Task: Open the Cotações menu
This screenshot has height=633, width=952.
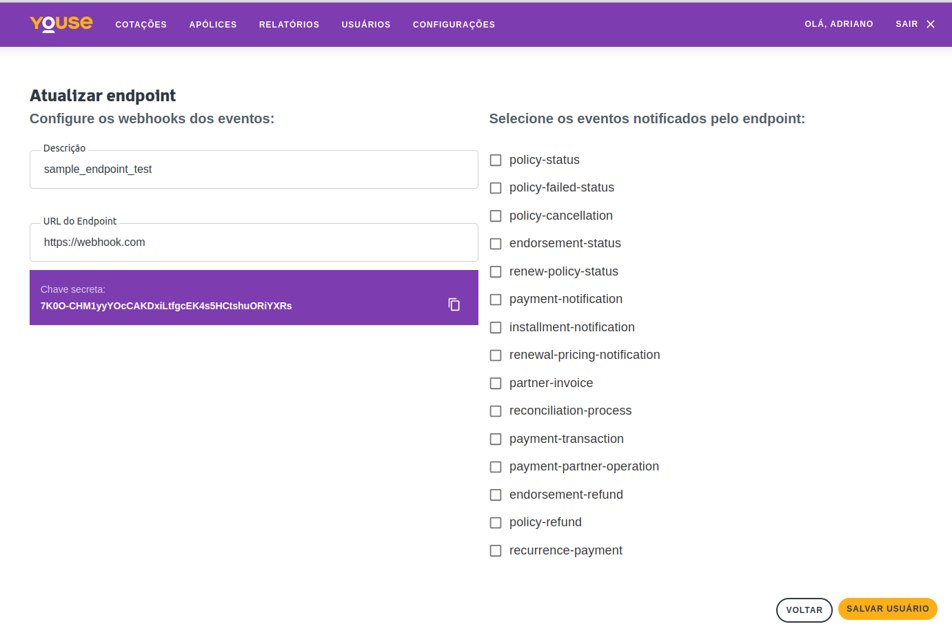Action: tap(141, 24)
